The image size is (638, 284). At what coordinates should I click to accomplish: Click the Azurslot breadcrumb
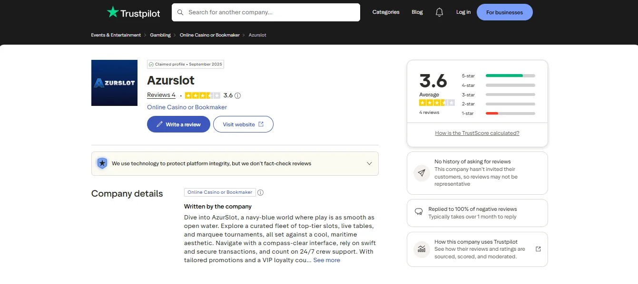257,35
